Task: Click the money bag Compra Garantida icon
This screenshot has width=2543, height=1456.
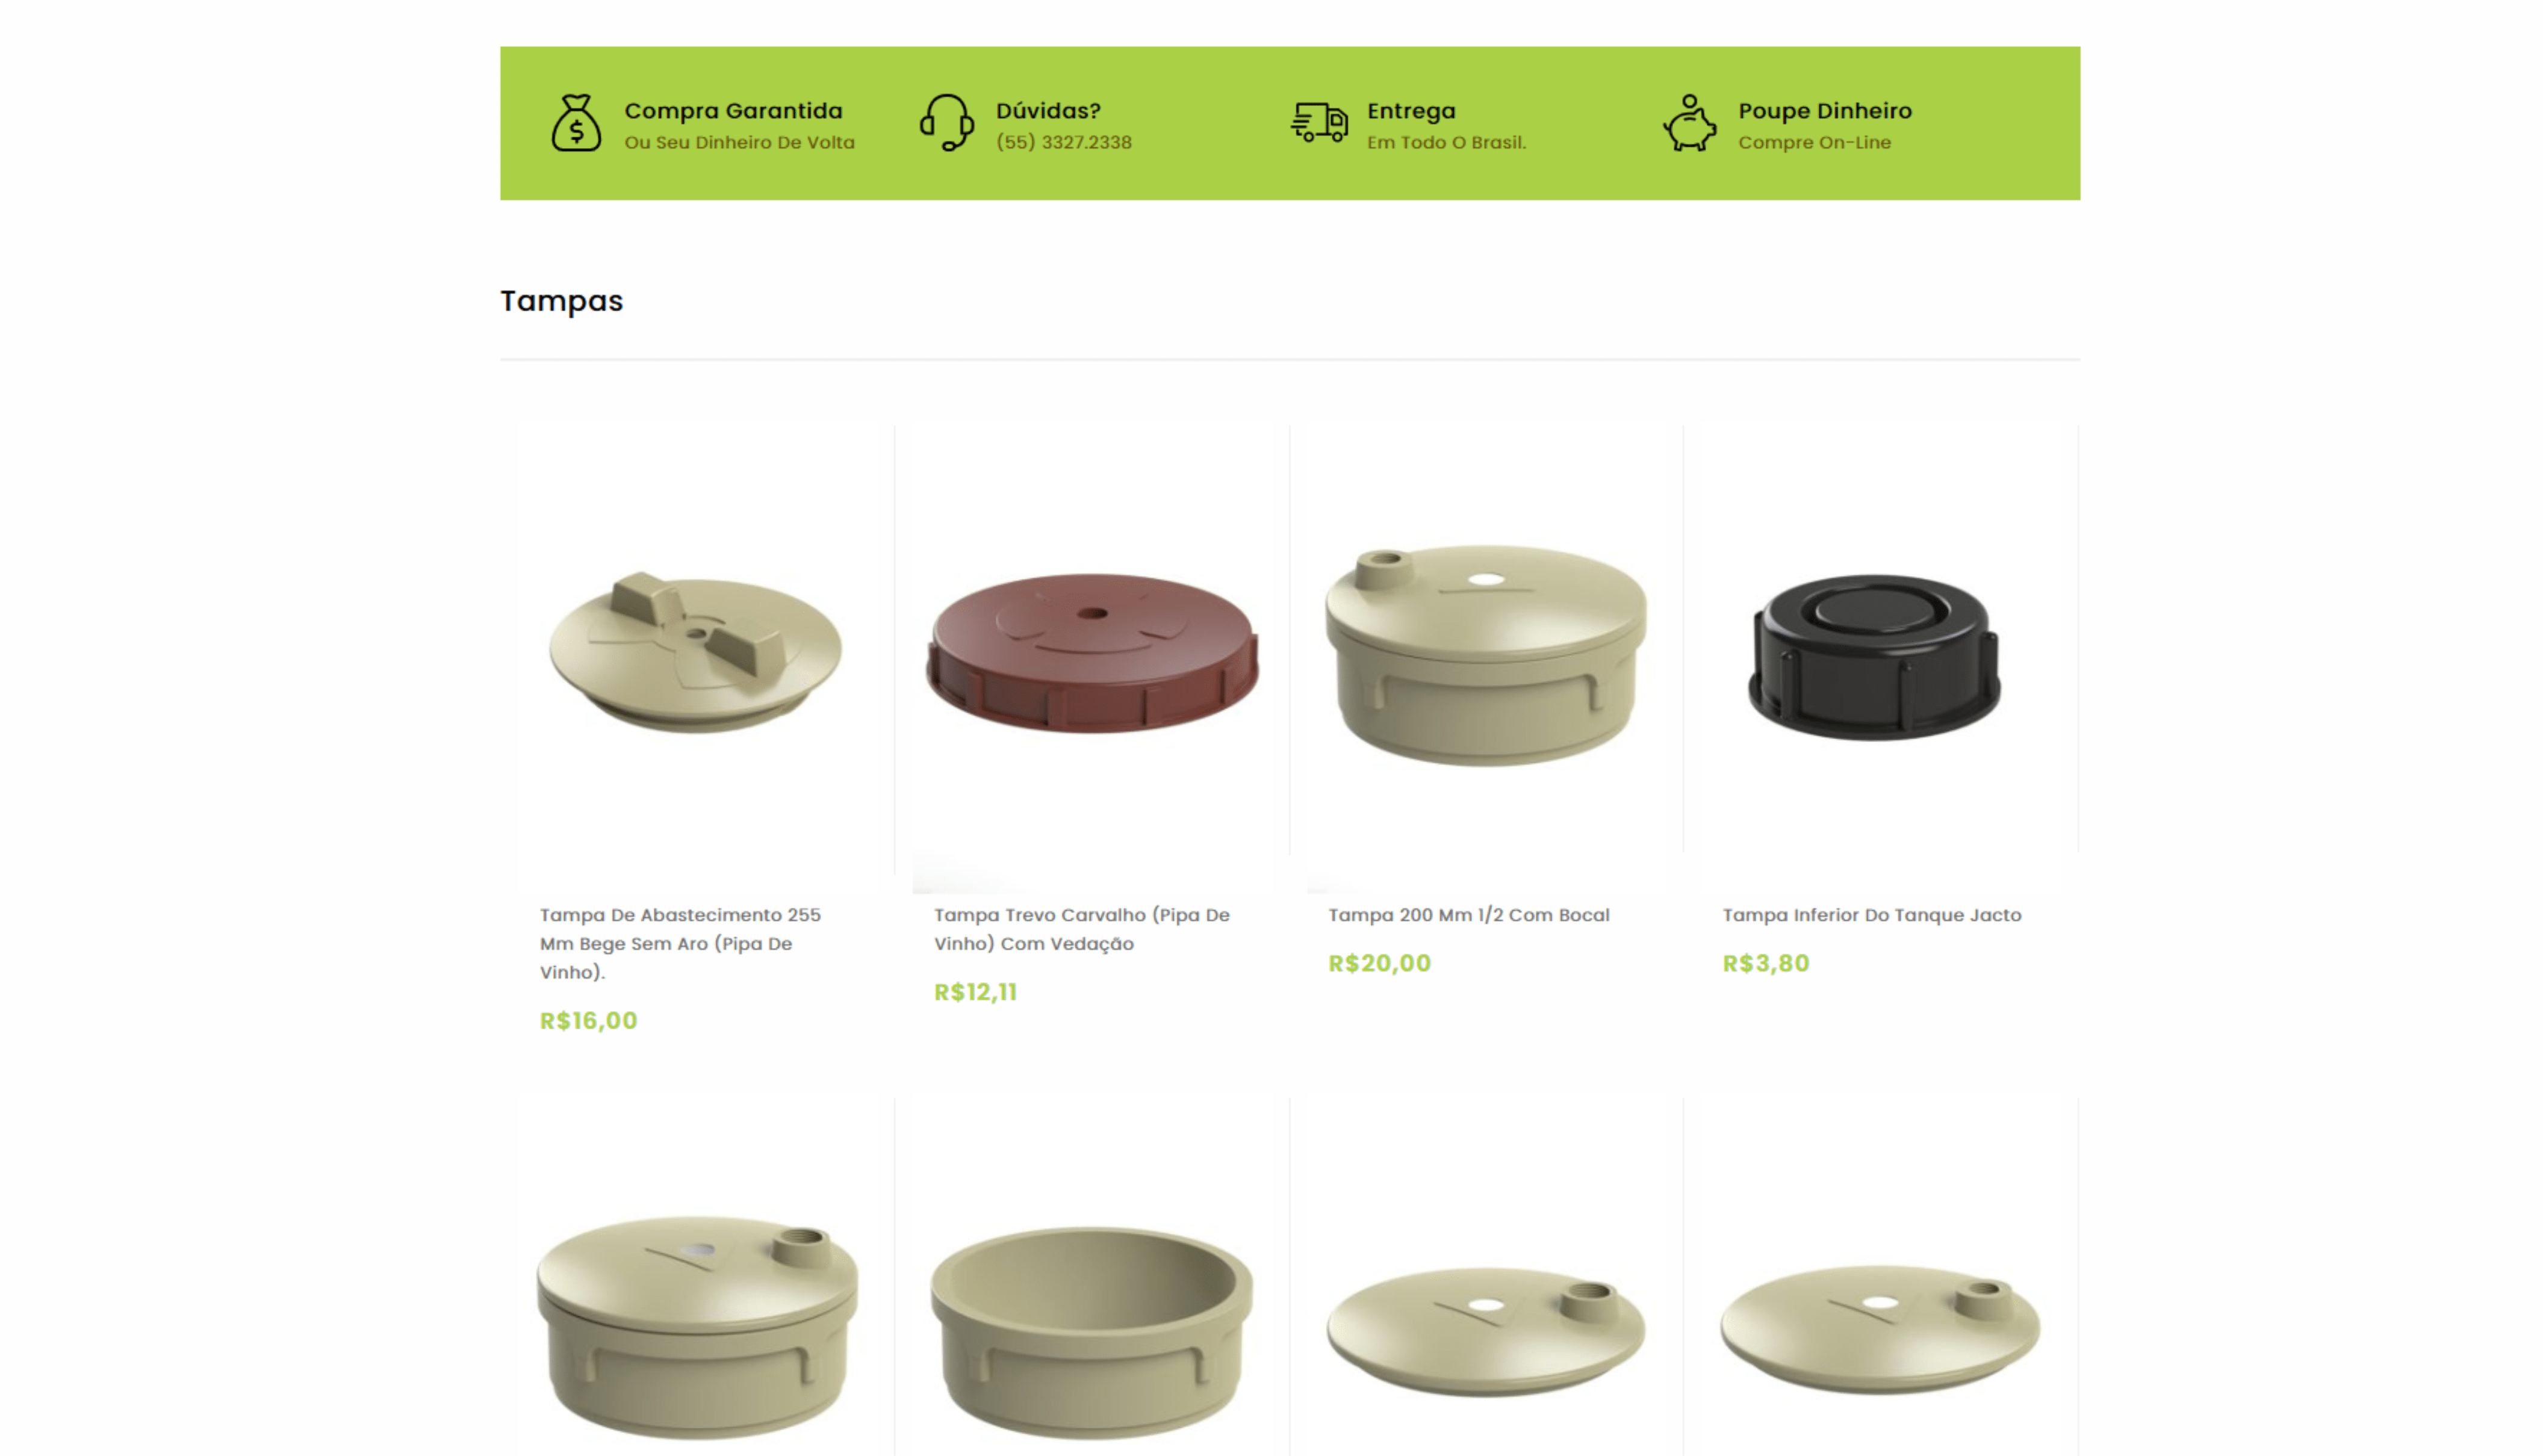Action: point(576,123)
